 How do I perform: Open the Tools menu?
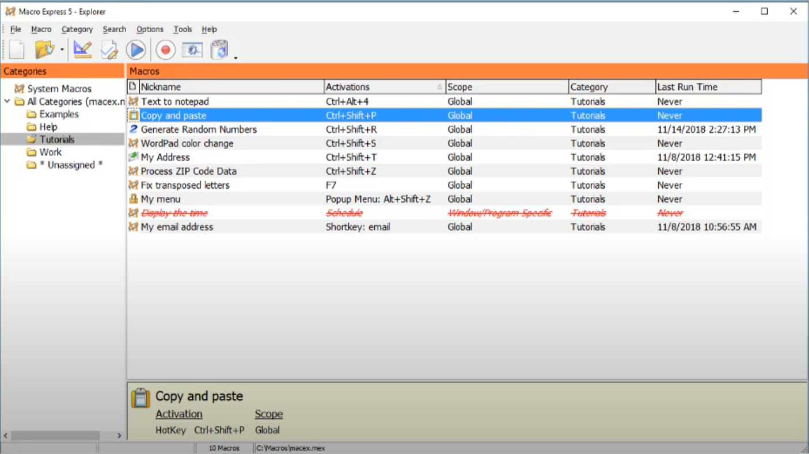click(x=183, y=29)
